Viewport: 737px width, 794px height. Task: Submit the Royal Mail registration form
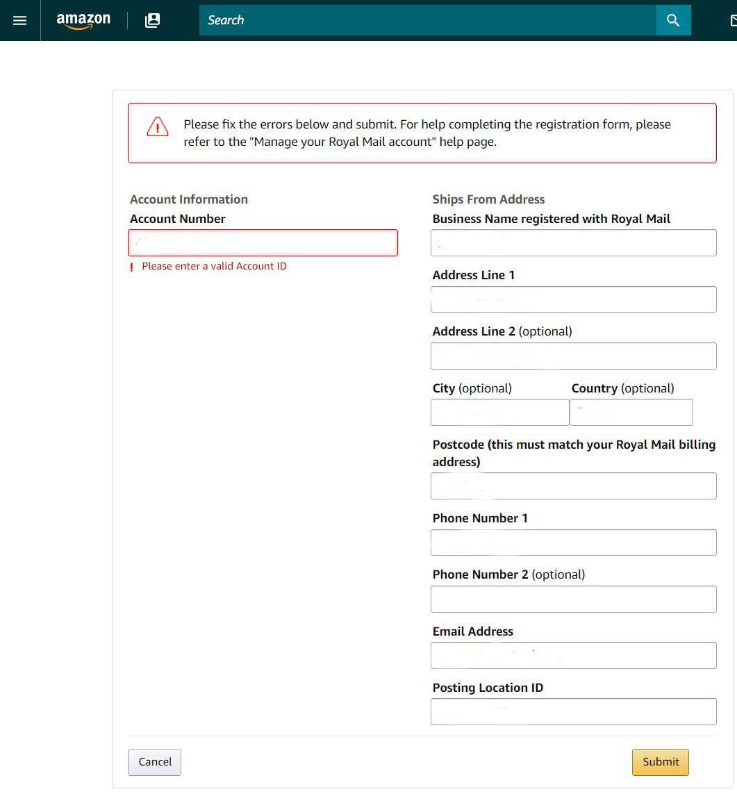pos(659,762)
